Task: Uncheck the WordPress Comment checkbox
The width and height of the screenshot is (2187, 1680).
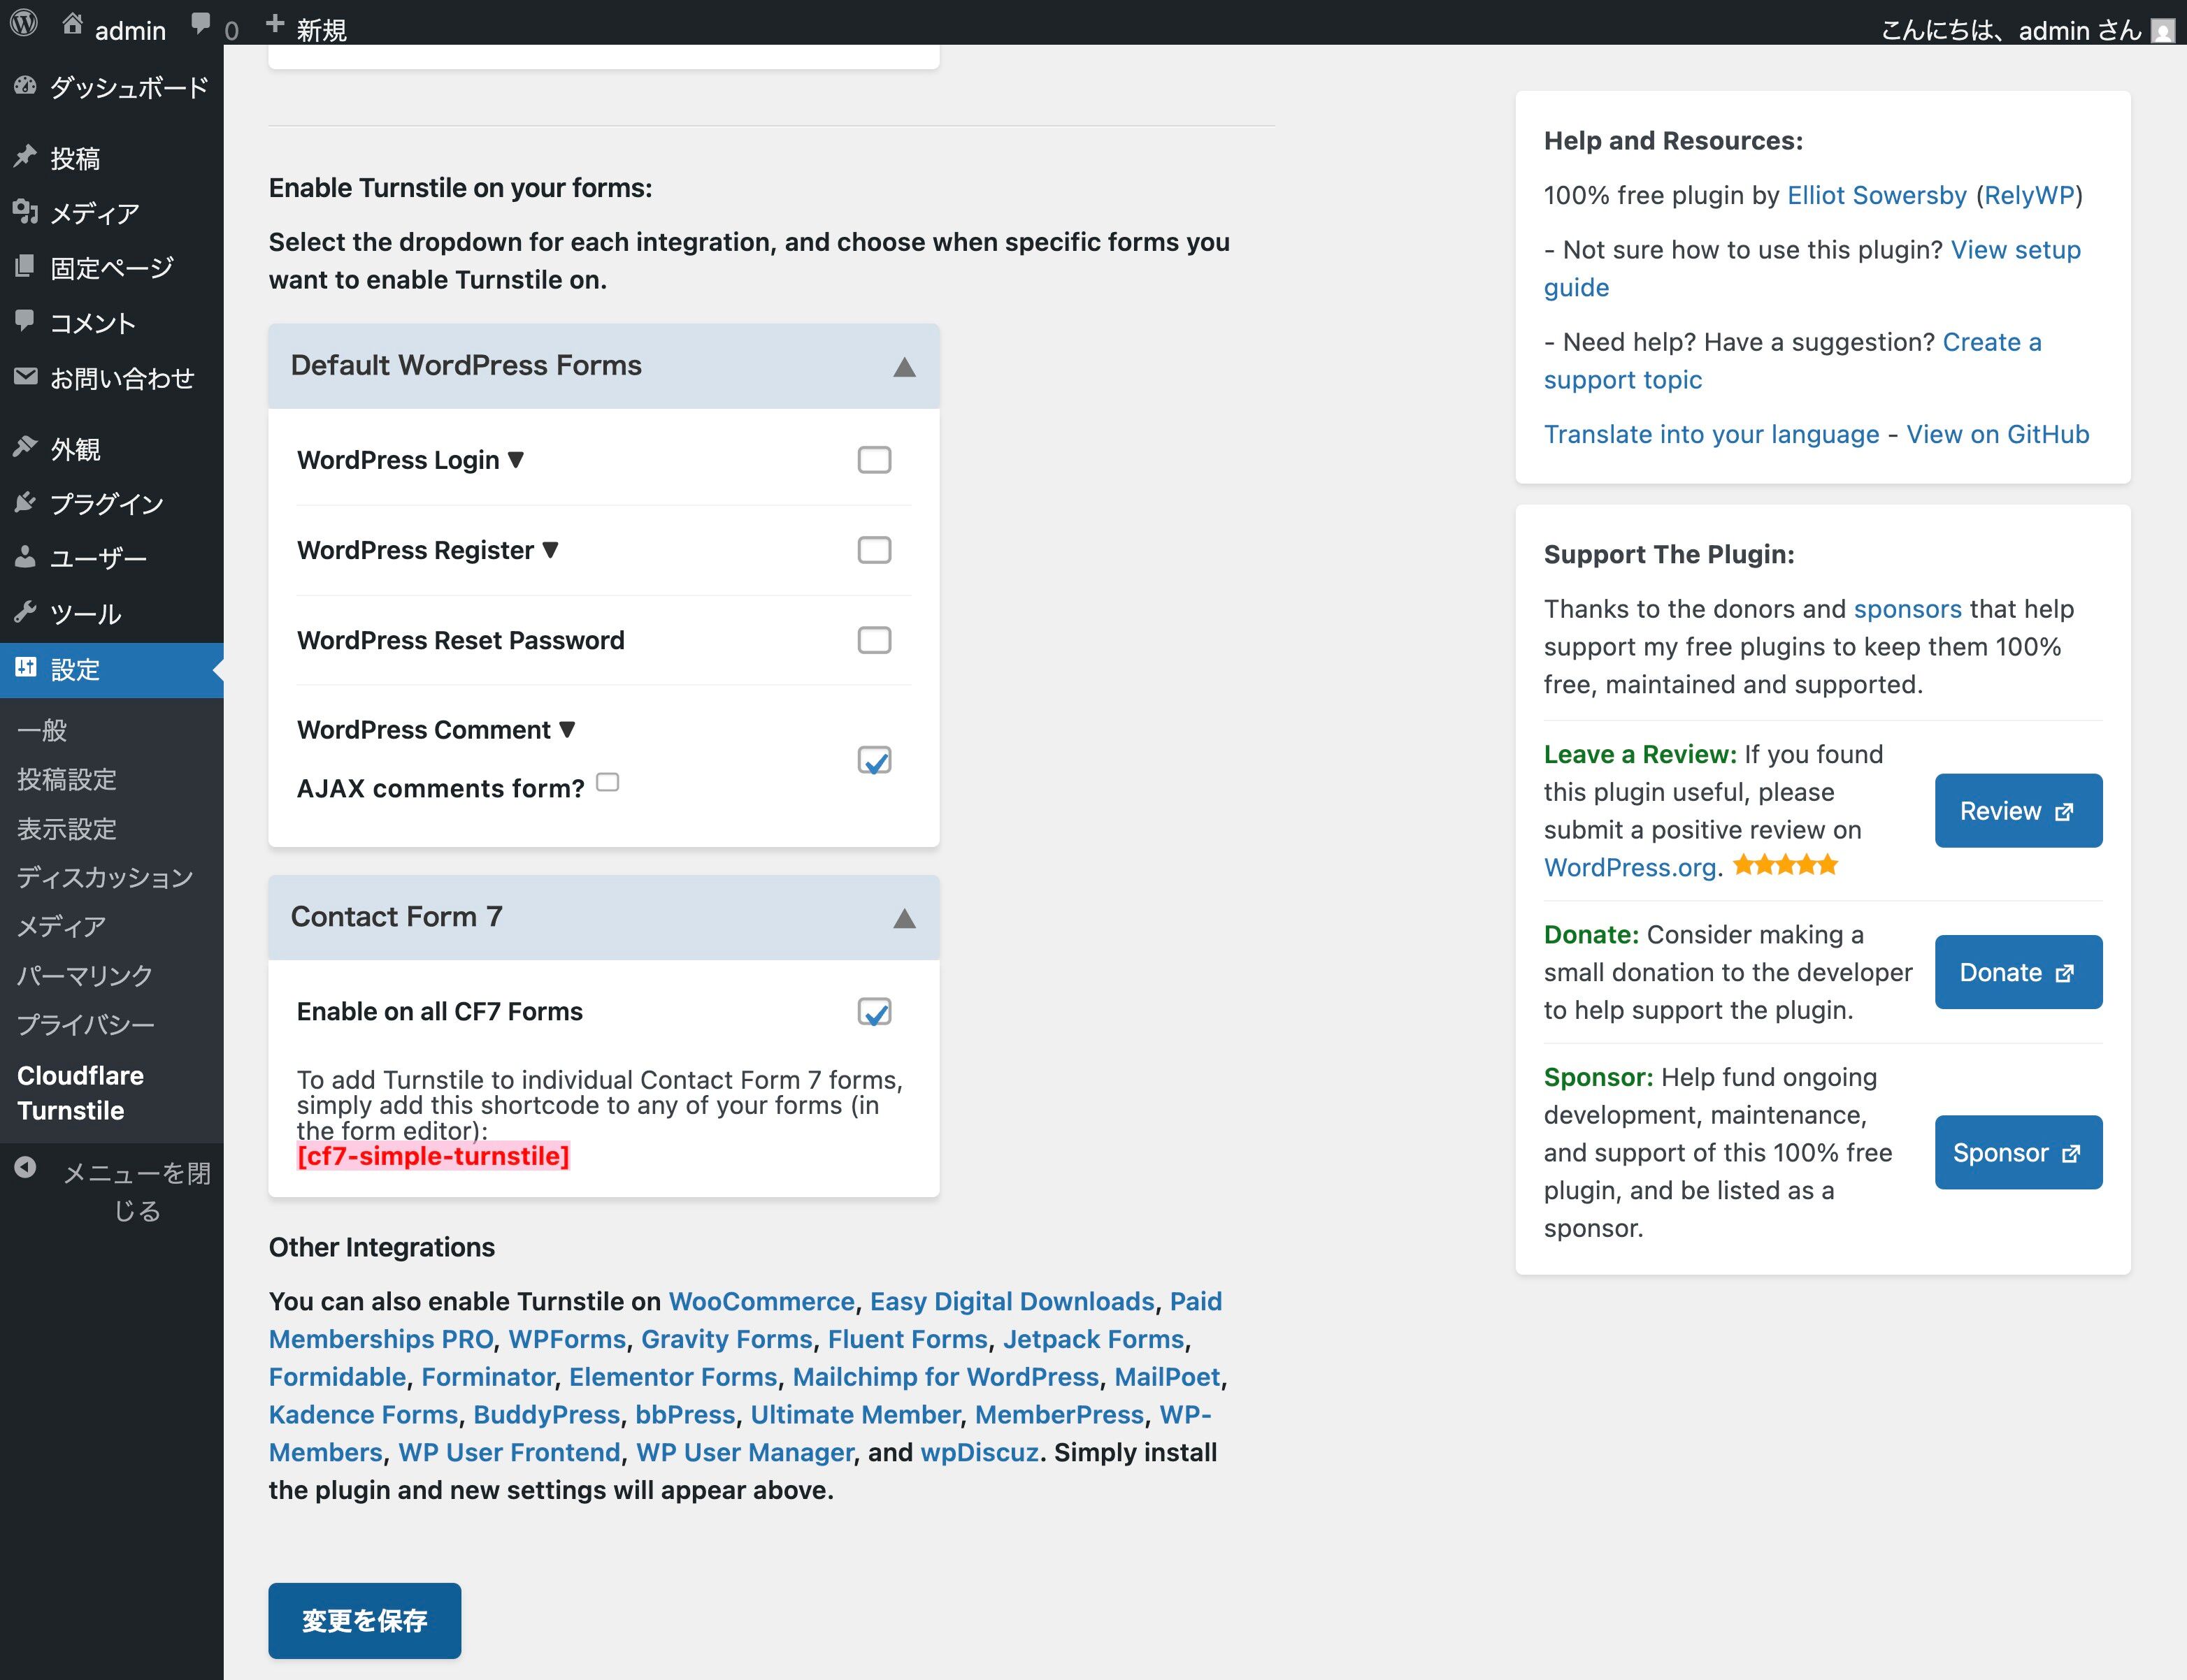Action: pyautogui.click(x=875, y=760)
